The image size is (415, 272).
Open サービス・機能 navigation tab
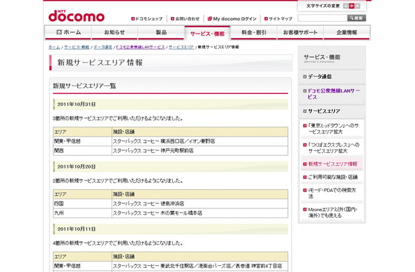(207, 33)
